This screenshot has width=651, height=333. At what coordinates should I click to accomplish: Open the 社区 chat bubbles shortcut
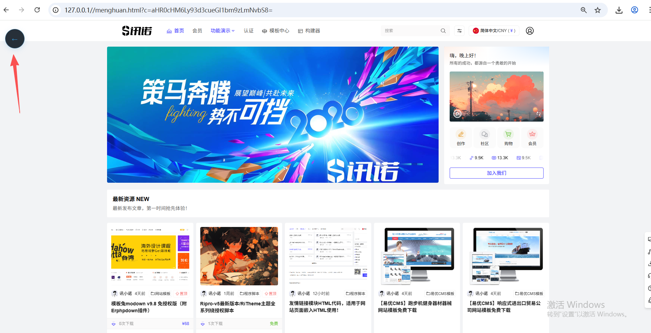click(x=485, y=137)
